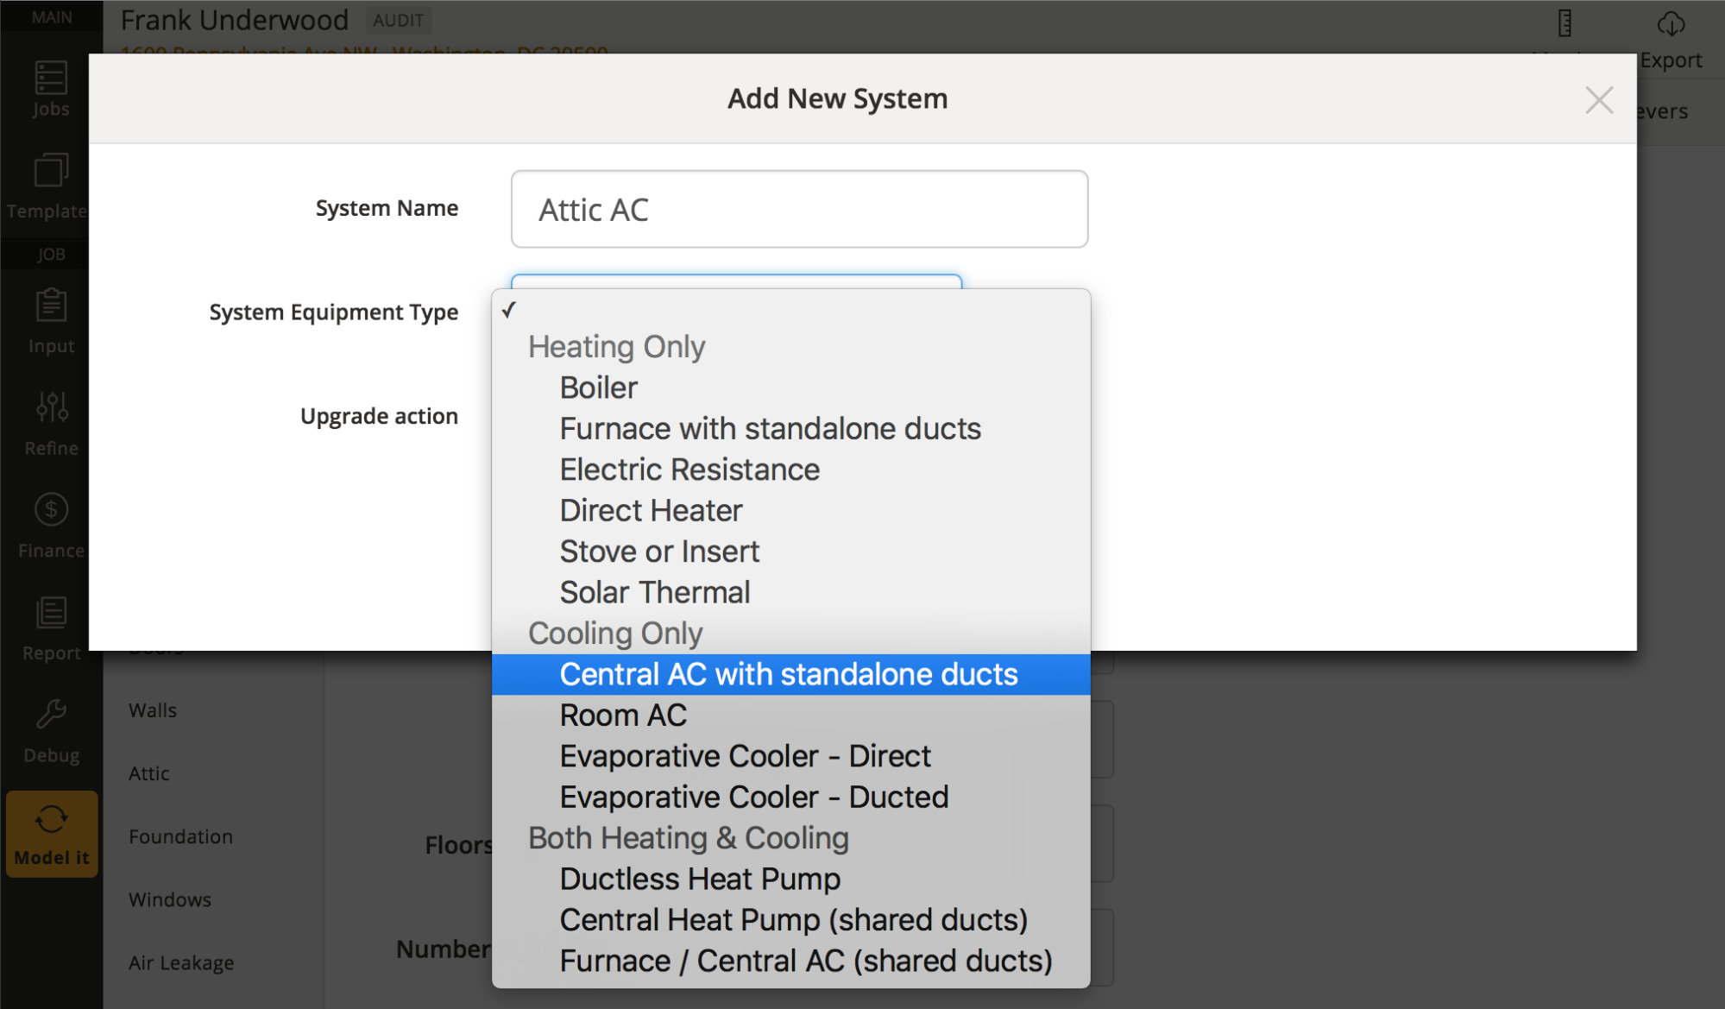The width and height of the screenshot is (1725, 1009).
Task: Select Furnace with standalone ducts option
Action: point(790,428)
